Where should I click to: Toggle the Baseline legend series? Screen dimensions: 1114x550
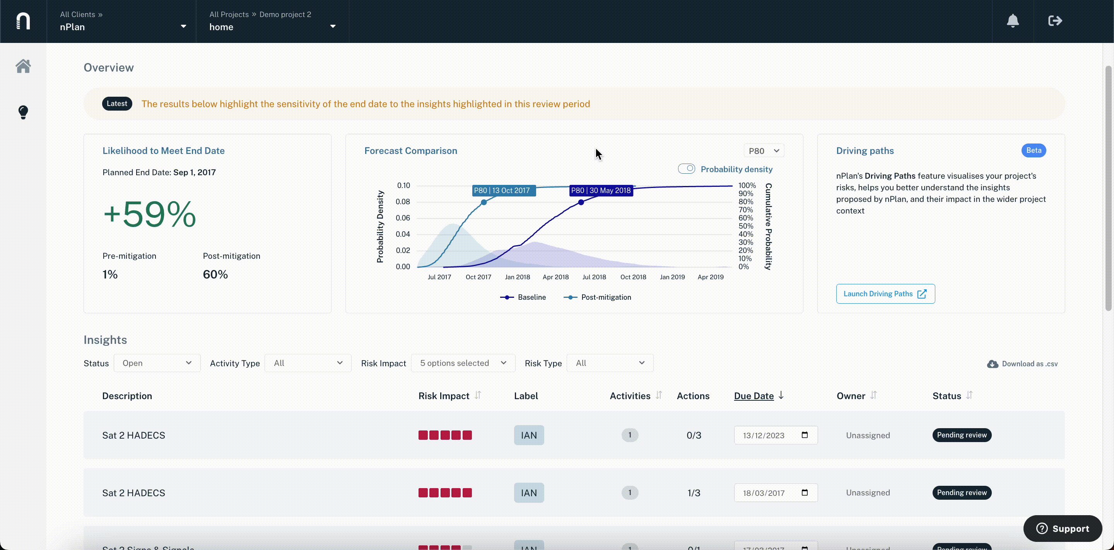(523, 297)
